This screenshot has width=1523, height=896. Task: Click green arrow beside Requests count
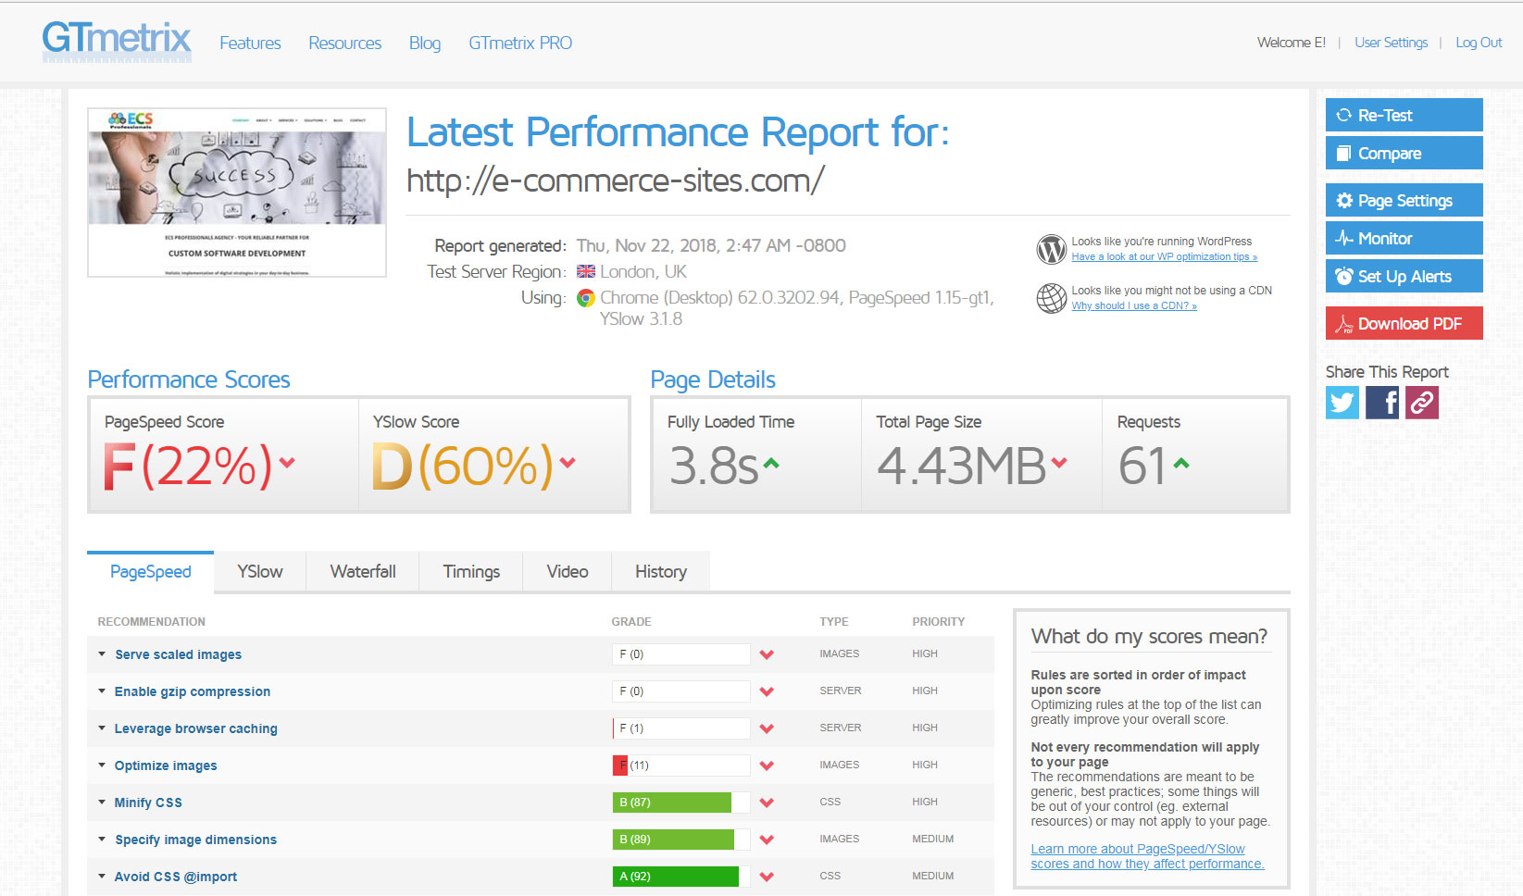(x=1180, y=463)
